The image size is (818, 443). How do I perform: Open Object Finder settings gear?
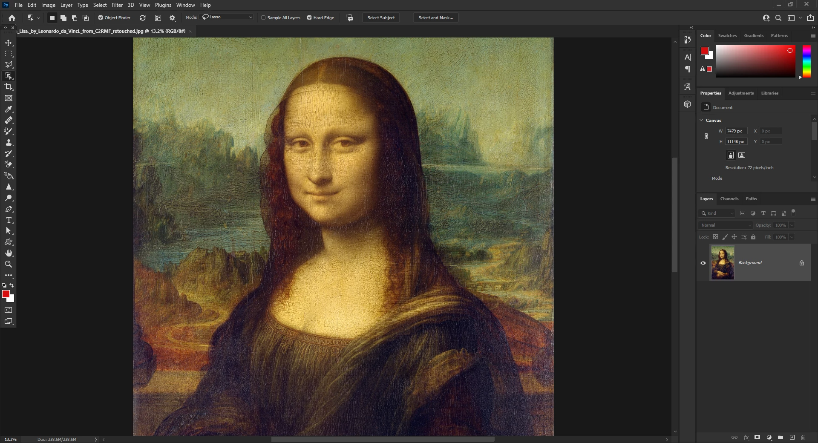point(173,17)
